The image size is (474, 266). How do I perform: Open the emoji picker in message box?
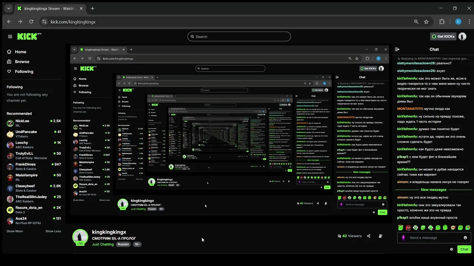coord(465,238)
